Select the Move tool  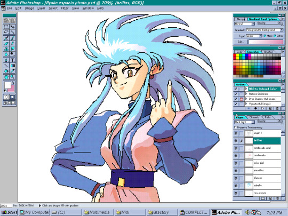point(12,27)
